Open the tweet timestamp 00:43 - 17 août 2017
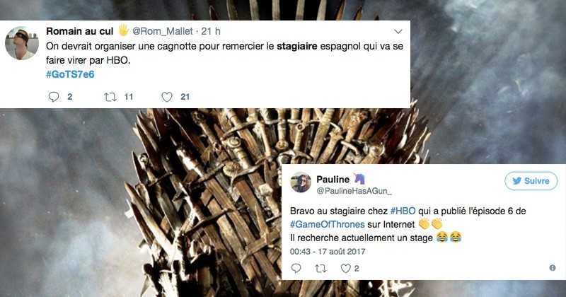The width and height of the screenshot is (566, 297). coord(328,252)
